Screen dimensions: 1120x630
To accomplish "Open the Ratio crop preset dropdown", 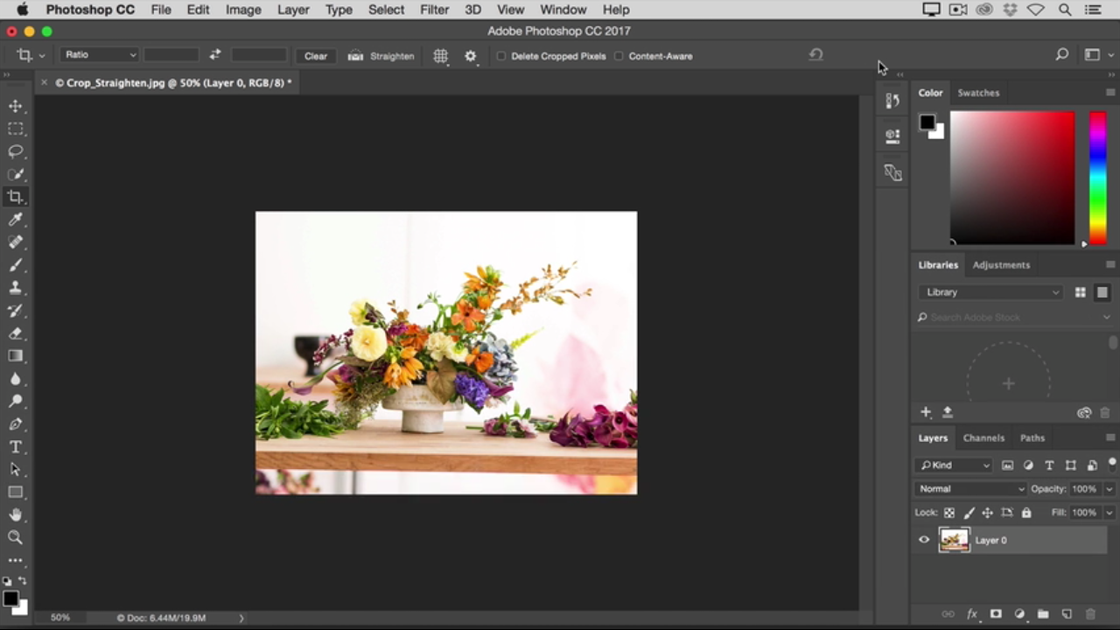I will point(100,55).
